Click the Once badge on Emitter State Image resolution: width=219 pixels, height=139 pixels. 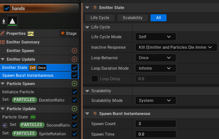click(x=42, y=68)
